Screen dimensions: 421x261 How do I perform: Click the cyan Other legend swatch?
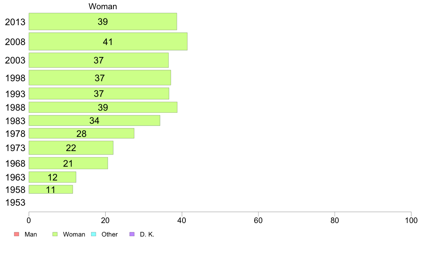(x=94, y=234)
